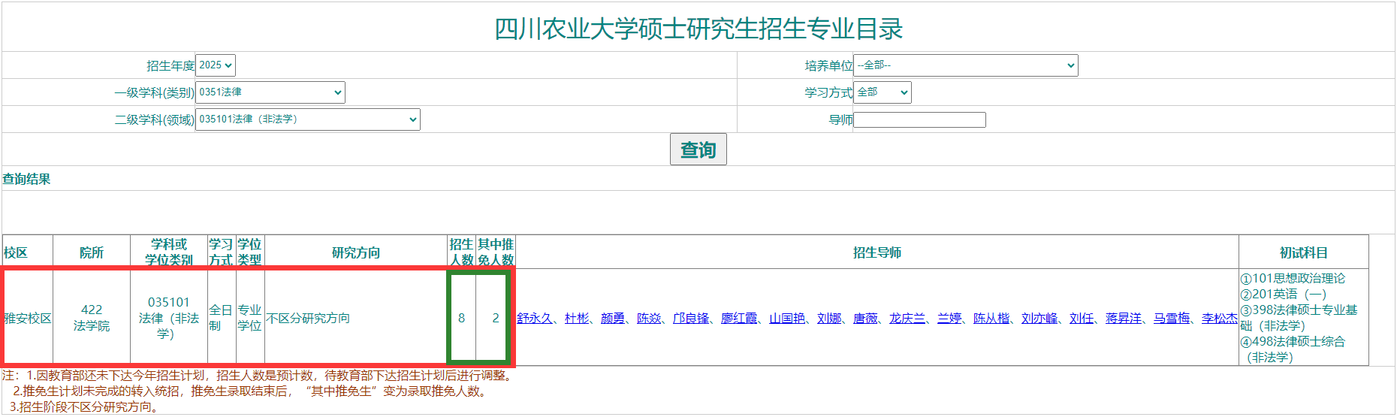Open advisor link 廖红霞
Screen dimensions: 1397x417
739,318
